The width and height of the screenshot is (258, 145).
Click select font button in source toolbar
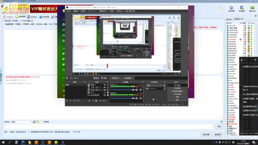click(x=115, y=78)
